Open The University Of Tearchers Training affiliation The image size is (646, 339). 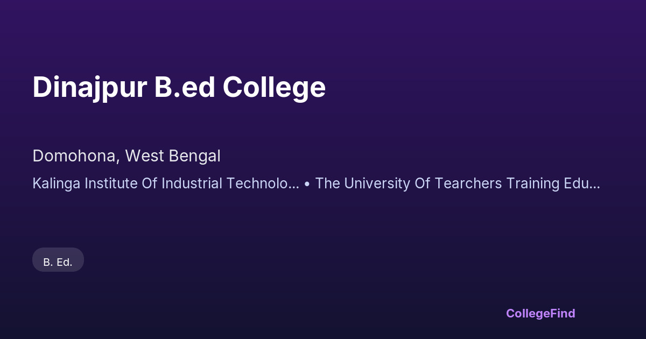457,183
